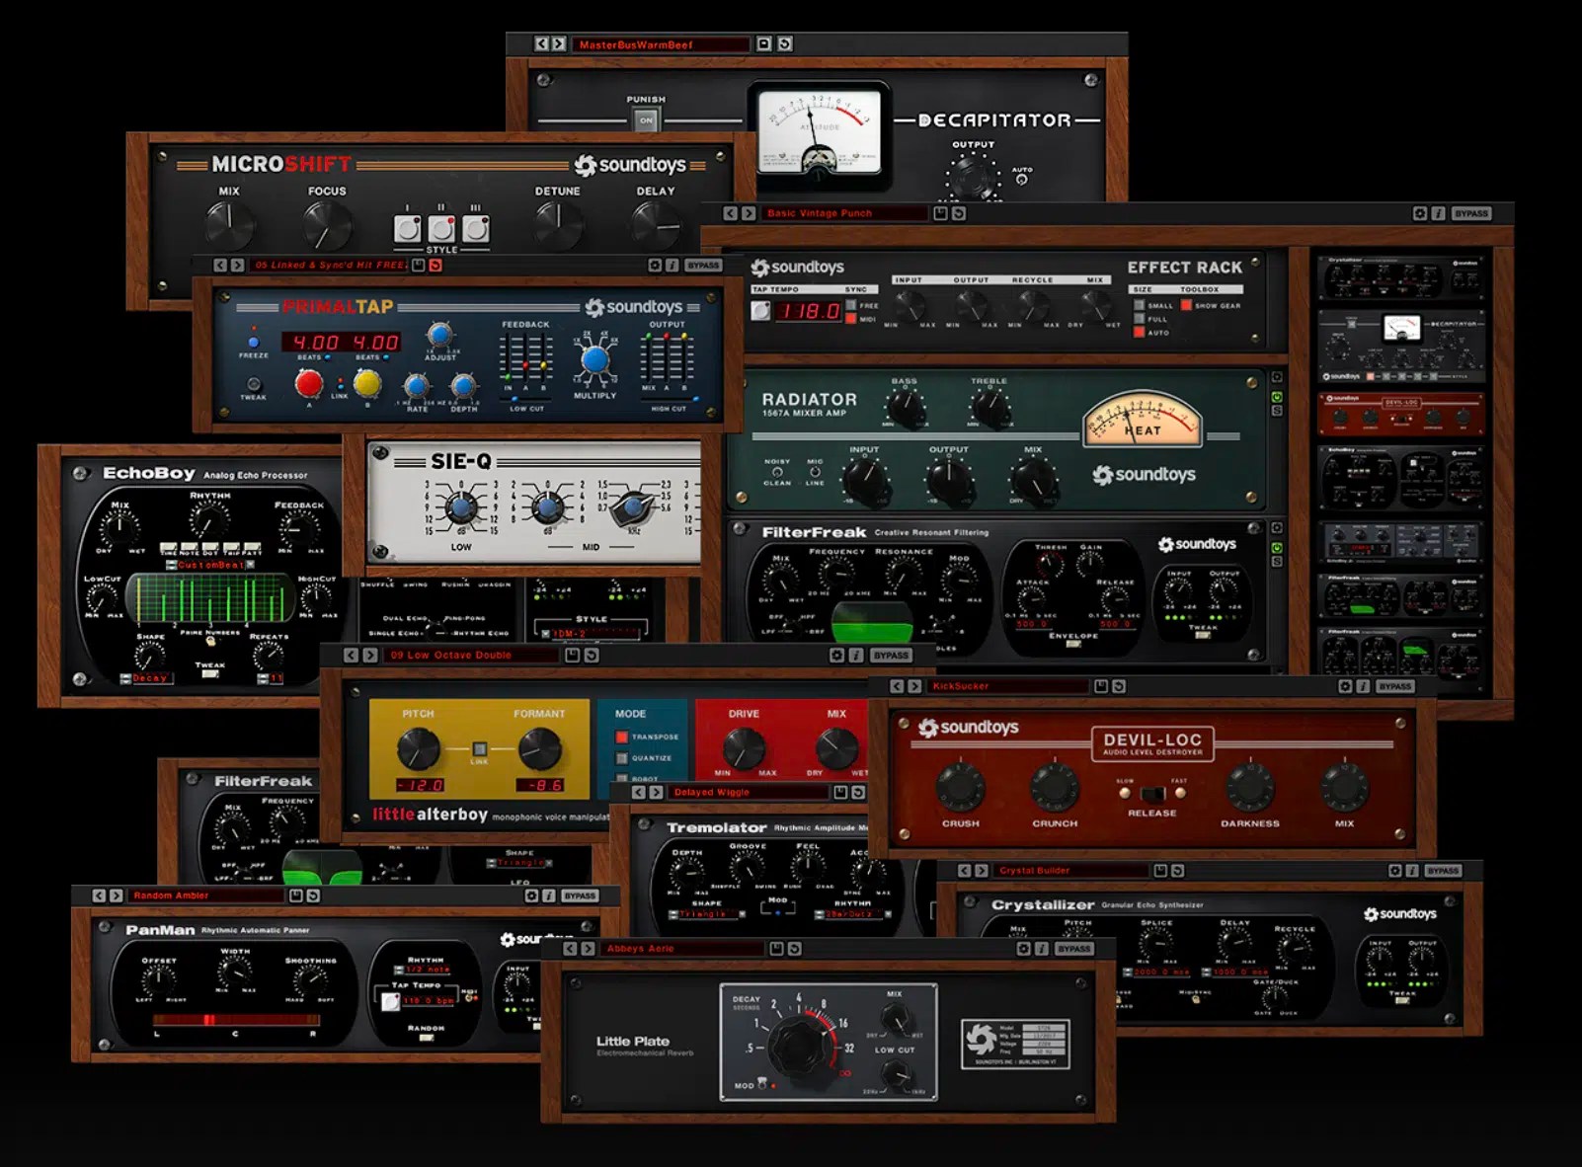Open Little Plate settings gear icon

pos(1024,949)
